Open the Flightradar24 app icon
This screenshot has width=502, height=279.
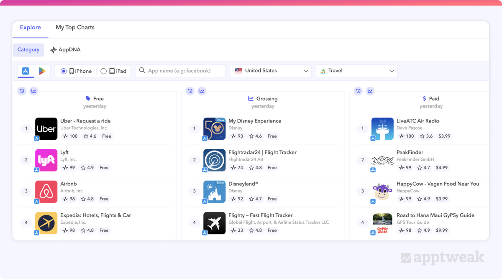click(x=214, y=160)
